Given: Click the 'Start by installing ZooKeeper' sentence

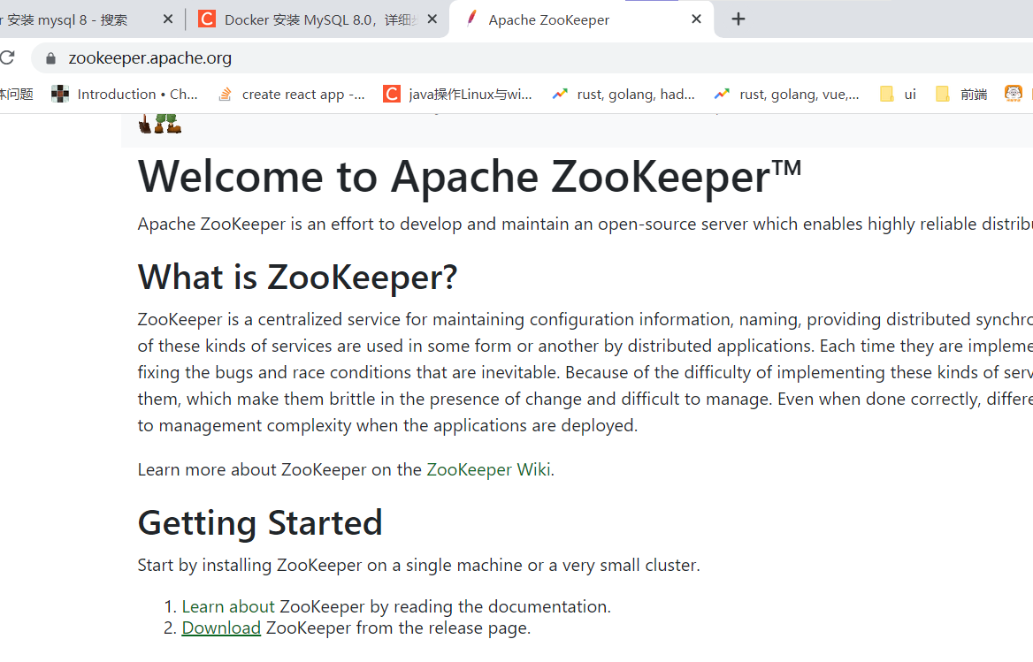Looking at the screenshot, I should 418,565.
